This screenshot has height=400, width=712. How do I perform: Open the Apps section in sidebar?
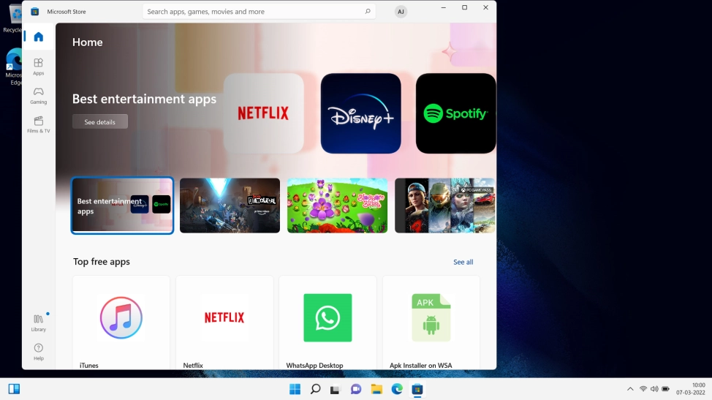[38, 67]
